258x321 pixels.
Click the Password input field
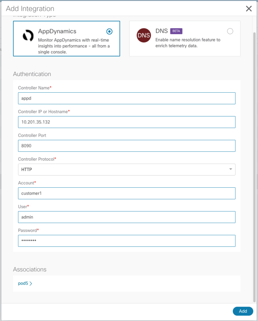pos(127,241)
